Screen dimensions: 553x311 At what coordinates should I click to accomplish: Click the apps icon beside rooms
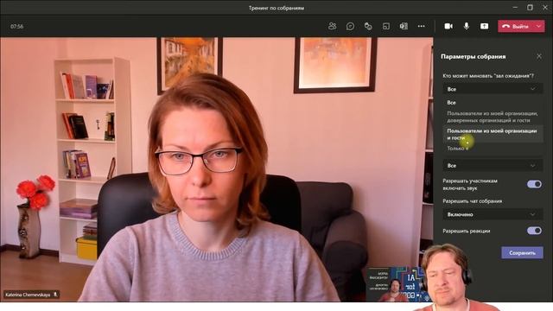pos(404,26)
